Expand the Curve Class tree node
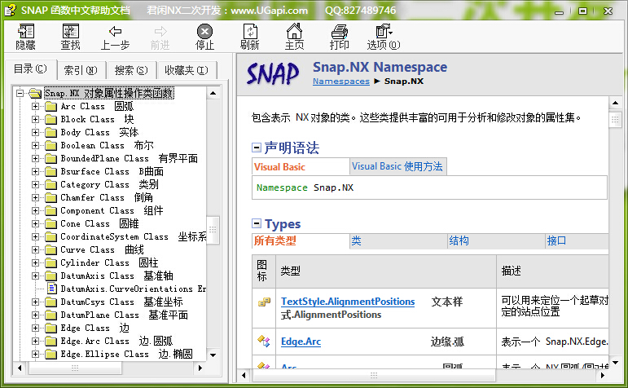Image resolution: width=628 pixels, height=388 pixels. [x=35, y=250]
